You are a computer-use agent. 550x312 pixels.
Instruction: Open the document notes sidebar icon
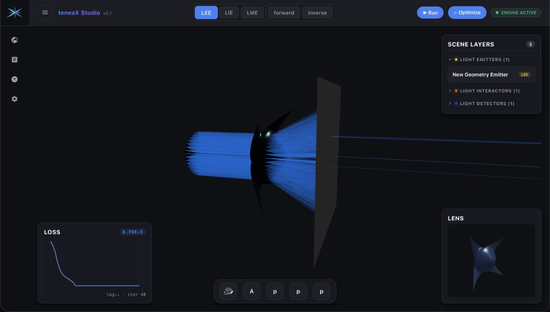15,60
